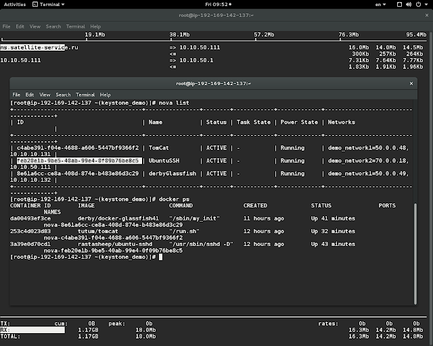
Task: Open Edit menu in the front terminal window
Action: coord(30,95)
